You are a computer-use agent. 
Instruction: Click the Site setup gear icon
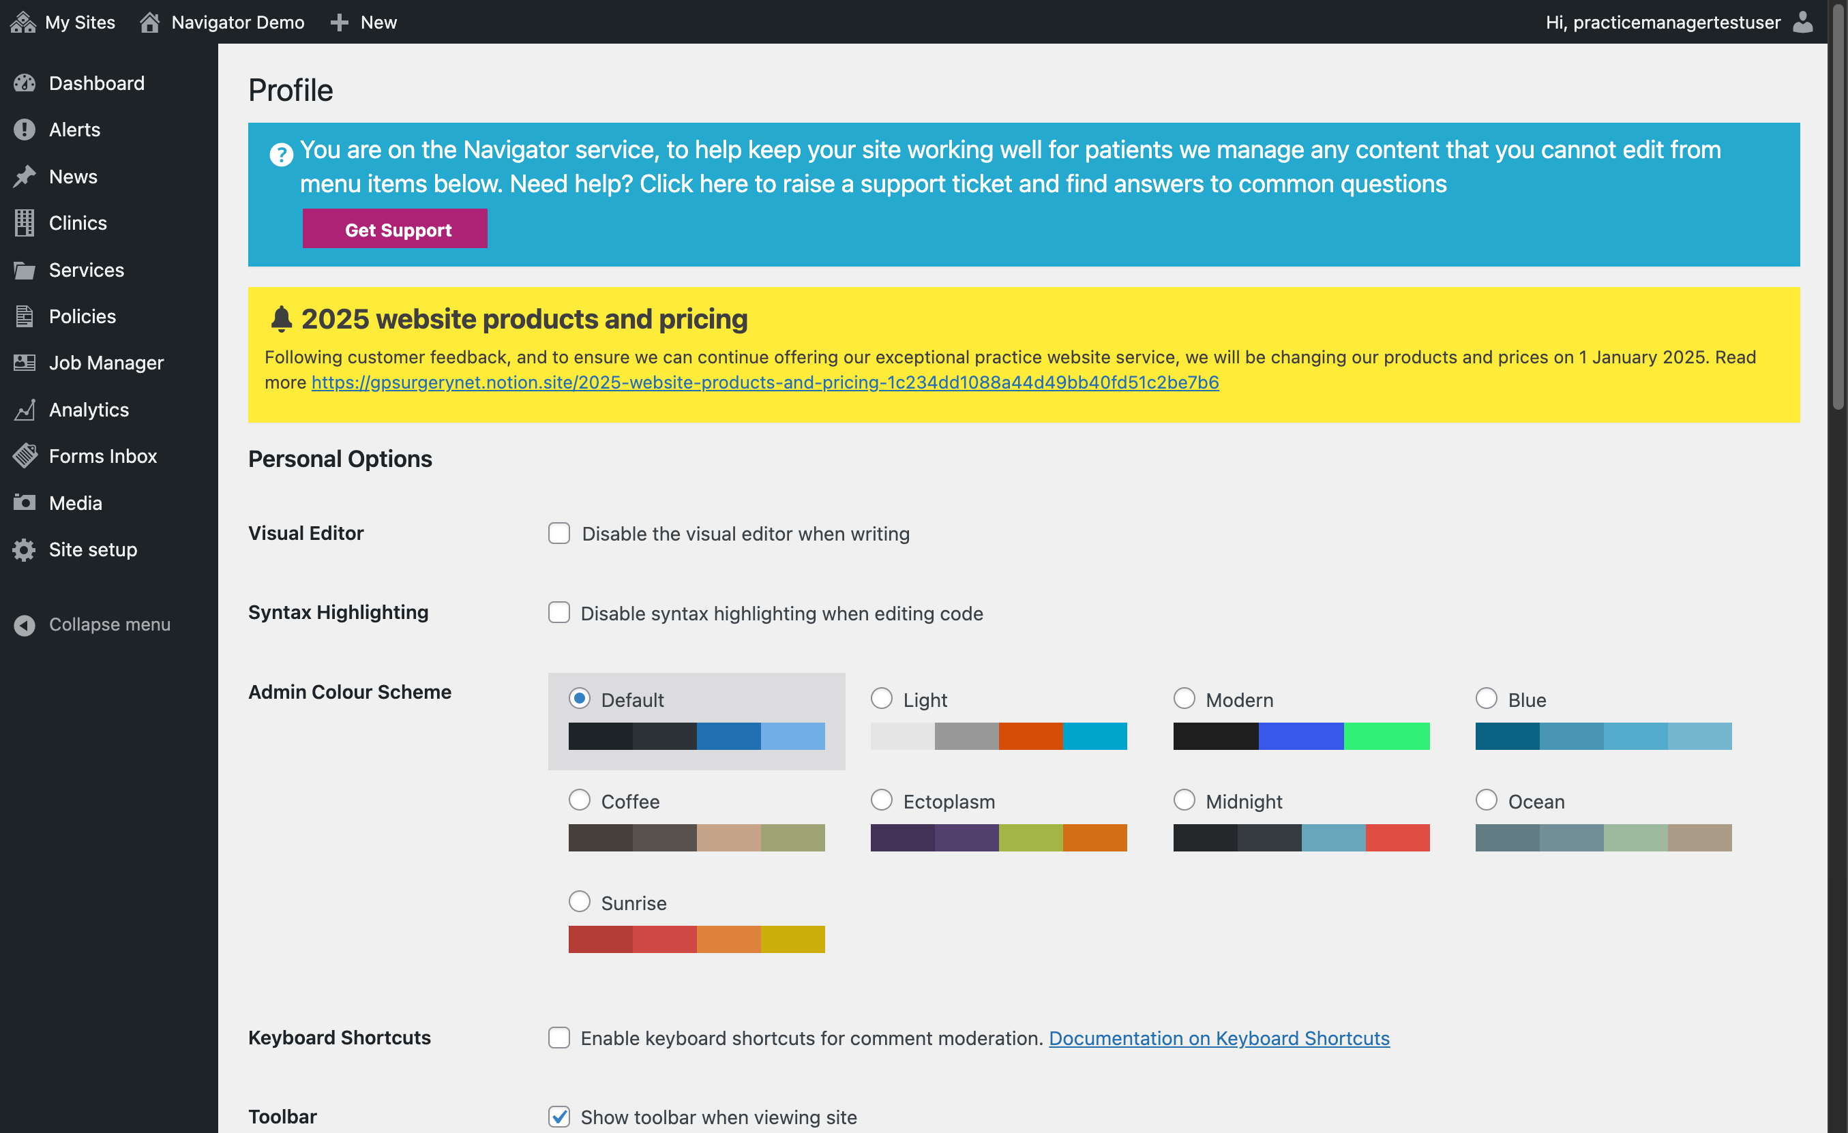coord(24,549)
